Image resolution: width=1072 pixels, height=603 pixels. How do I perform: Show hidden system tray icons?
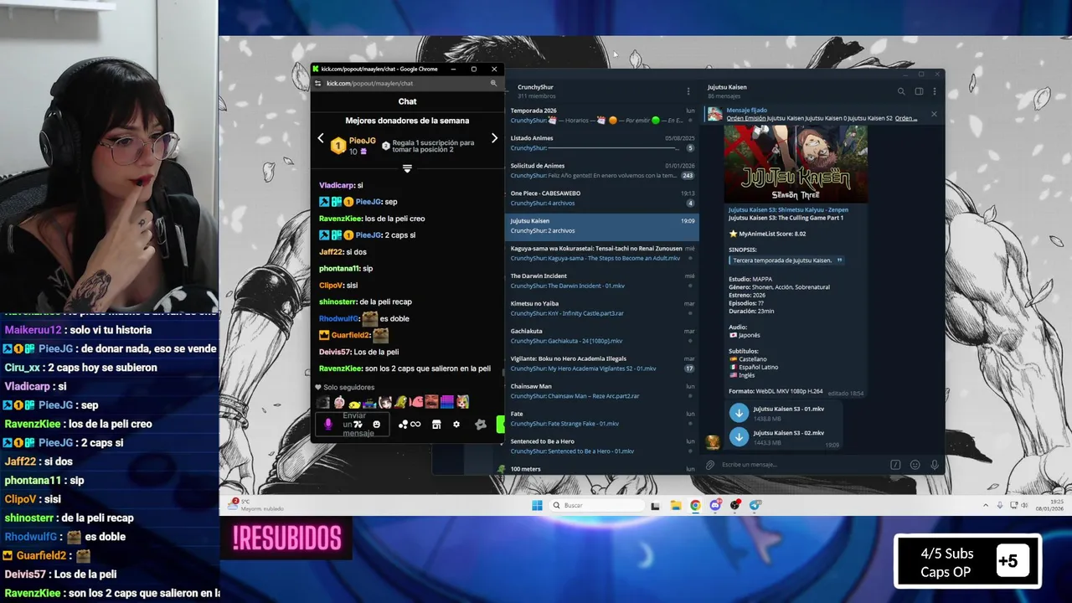[986, 505]
